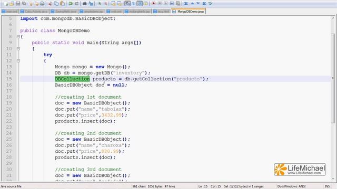Toggle synchronize horizontal scrolling
The height and width of the screenshot is (189, 337).
[x=120, y=4]
